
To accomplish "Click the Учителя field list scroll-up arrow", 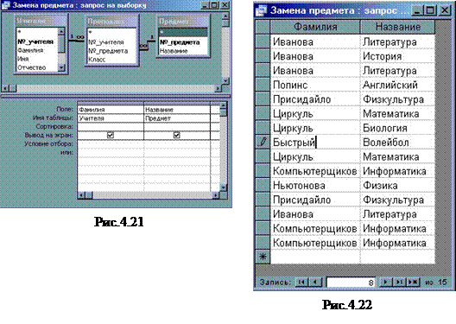I will point(61,31).
